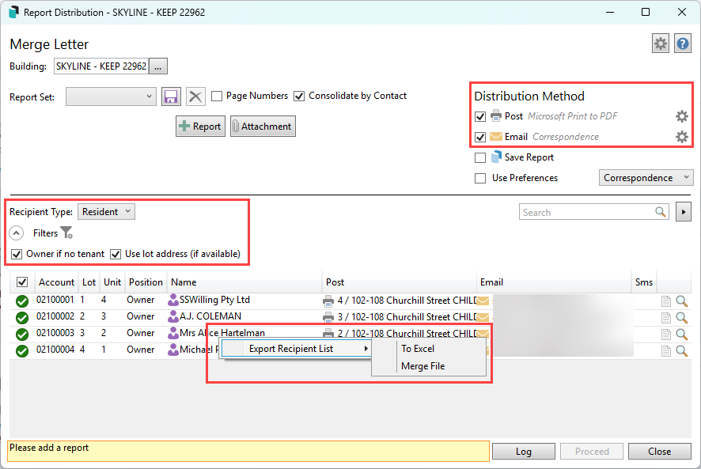The width and height of the screenshot is (701, 469).
Task: Open Recipient Type Resident dropdown
Action: click(x=106, y=211)
